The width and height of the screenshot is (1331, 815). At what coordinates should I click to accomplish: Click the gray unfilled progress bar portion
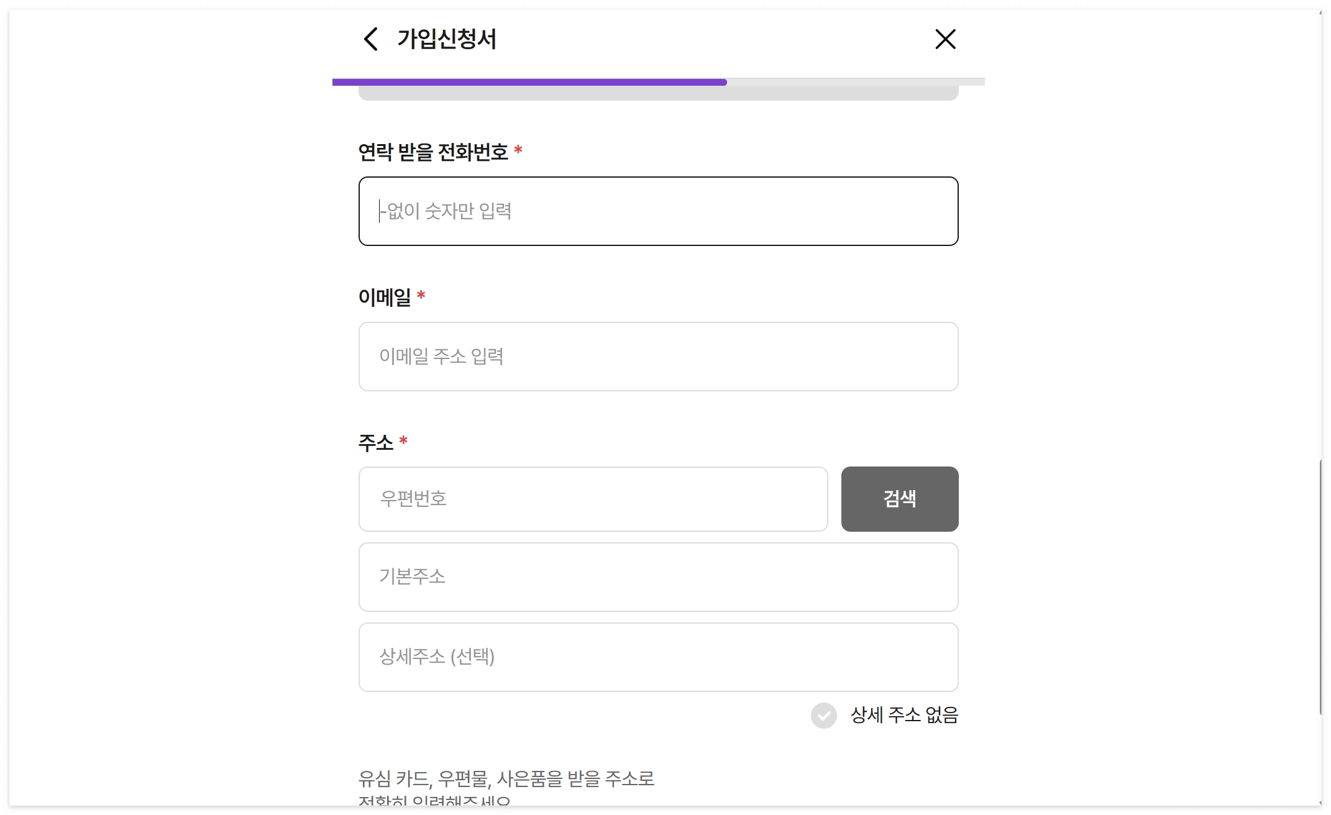coord(855,81)
